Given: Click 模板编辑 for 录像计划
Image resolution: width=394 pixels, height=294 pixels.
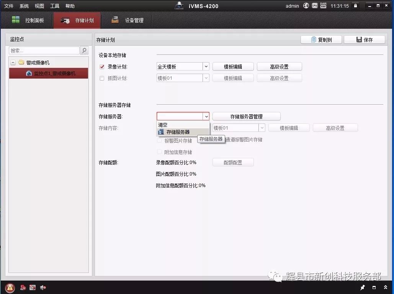Looking at the screenshot, I should [233, 67].
